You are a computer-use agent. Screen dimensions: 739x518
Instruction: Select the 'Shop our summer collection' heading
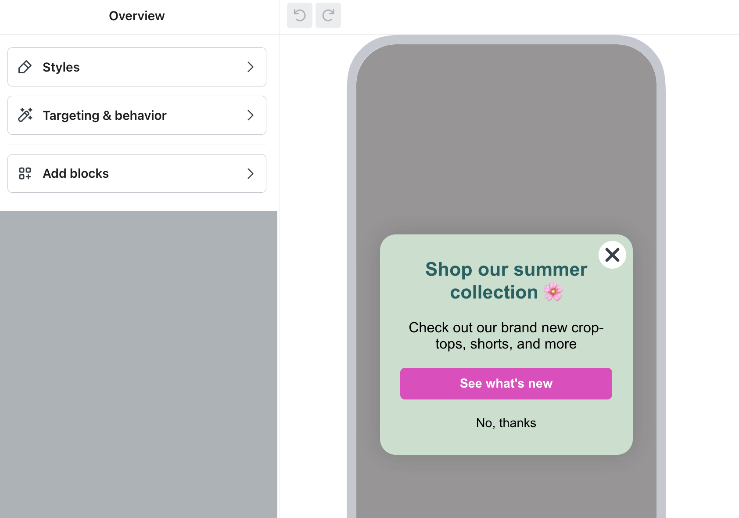coord(506,281)
